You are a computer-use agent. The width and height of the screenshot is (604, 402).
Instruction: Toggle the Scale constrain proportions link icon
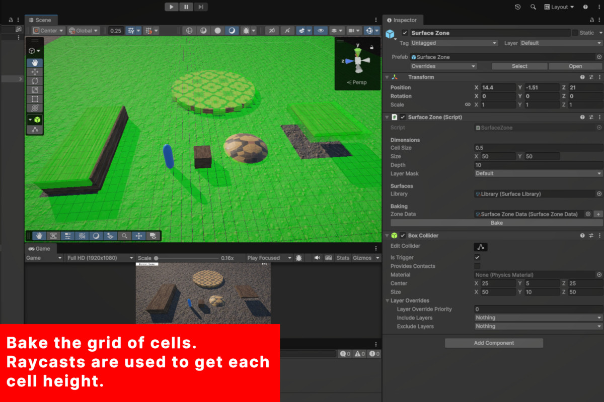tap(468, 105)
